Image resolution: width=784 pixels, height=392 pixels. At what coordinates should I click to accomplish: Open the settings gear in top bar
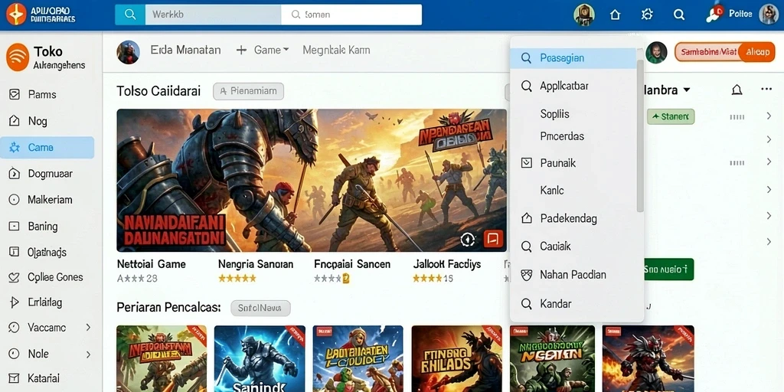pyautogui.click(x=647, y=15)
